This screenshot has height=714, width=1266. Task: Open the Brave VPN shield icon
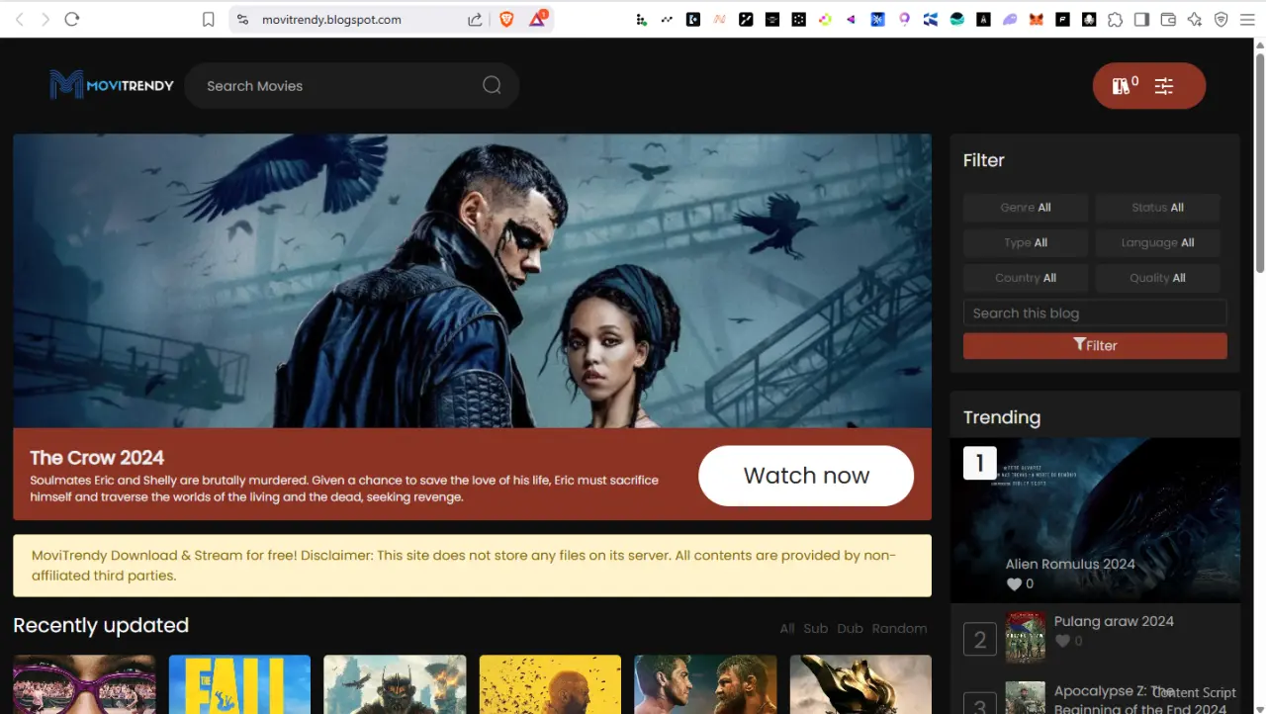[1221, 19]
